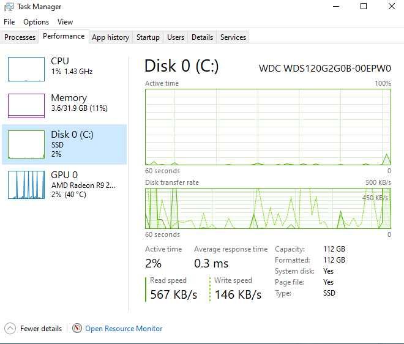Switch to the Details tab
The width and height of the screenshot is (404, 344).
coord(202,37)
